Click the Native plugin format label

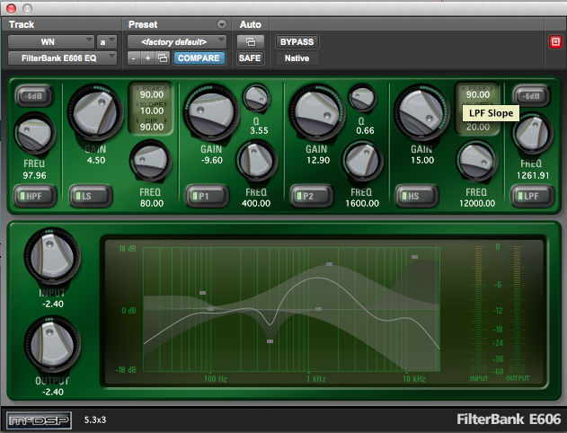tap(297, 58)
